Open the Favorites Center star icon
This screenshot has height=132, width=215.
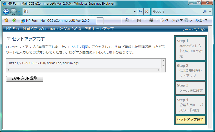coord(6,20)
